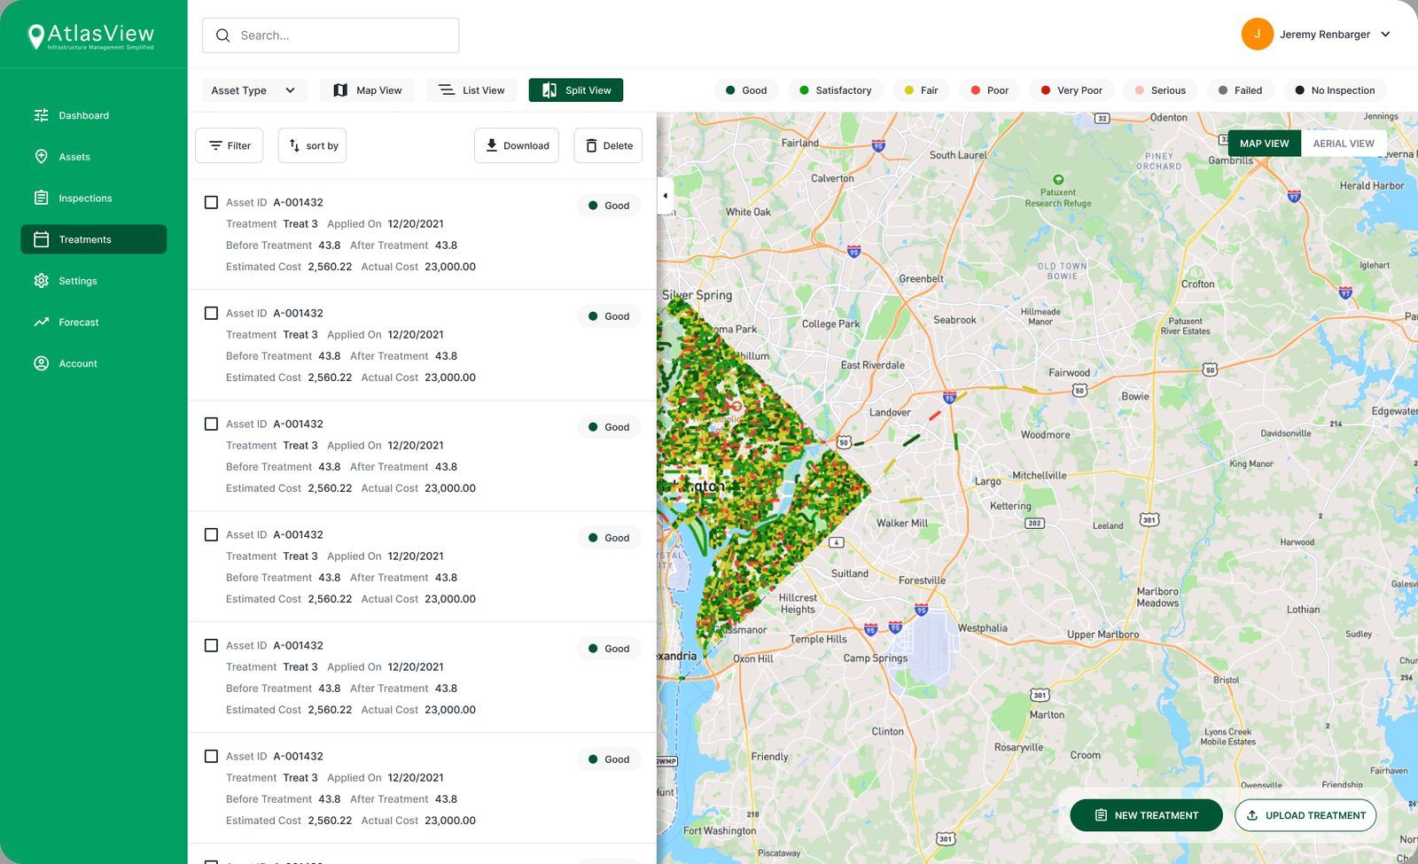Image resolution: width=1418 pixels, height=864 pixels.
Task: Switch to the AERIAL VIEW tab
Action: tap(1344, 144)
